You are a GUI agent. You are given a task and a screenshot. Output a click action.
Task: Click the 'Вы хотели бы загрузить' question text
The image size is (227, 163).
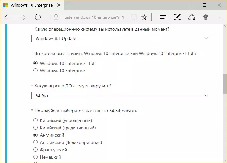pyautogui.click(x=115, y=53)
